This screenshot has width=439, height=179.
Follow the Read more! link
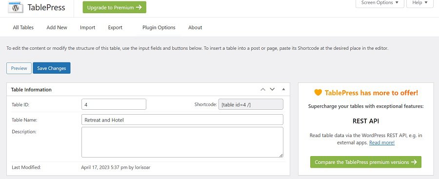[382, 142]
